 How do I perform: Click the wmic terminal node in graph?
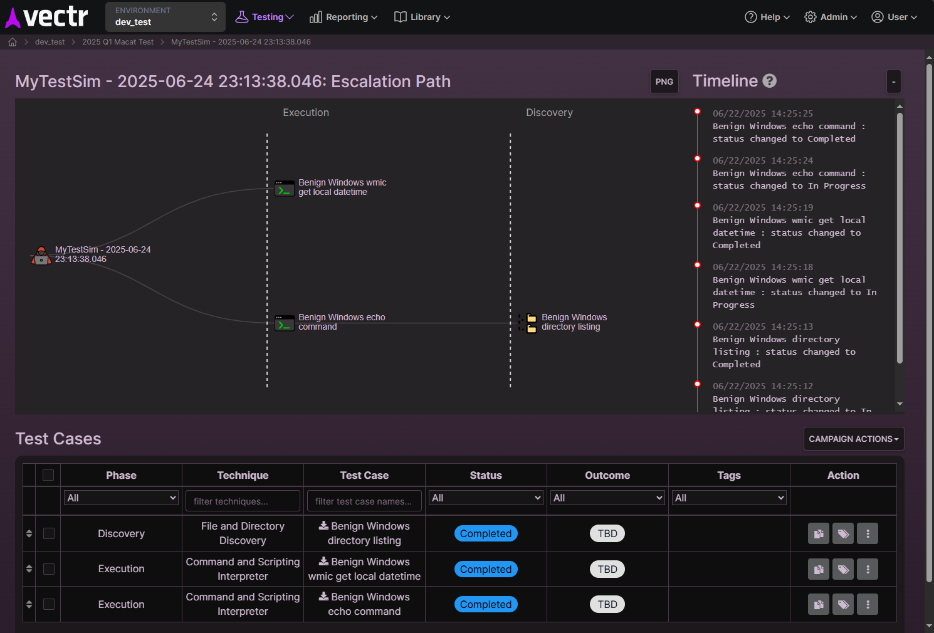(285, 188)
